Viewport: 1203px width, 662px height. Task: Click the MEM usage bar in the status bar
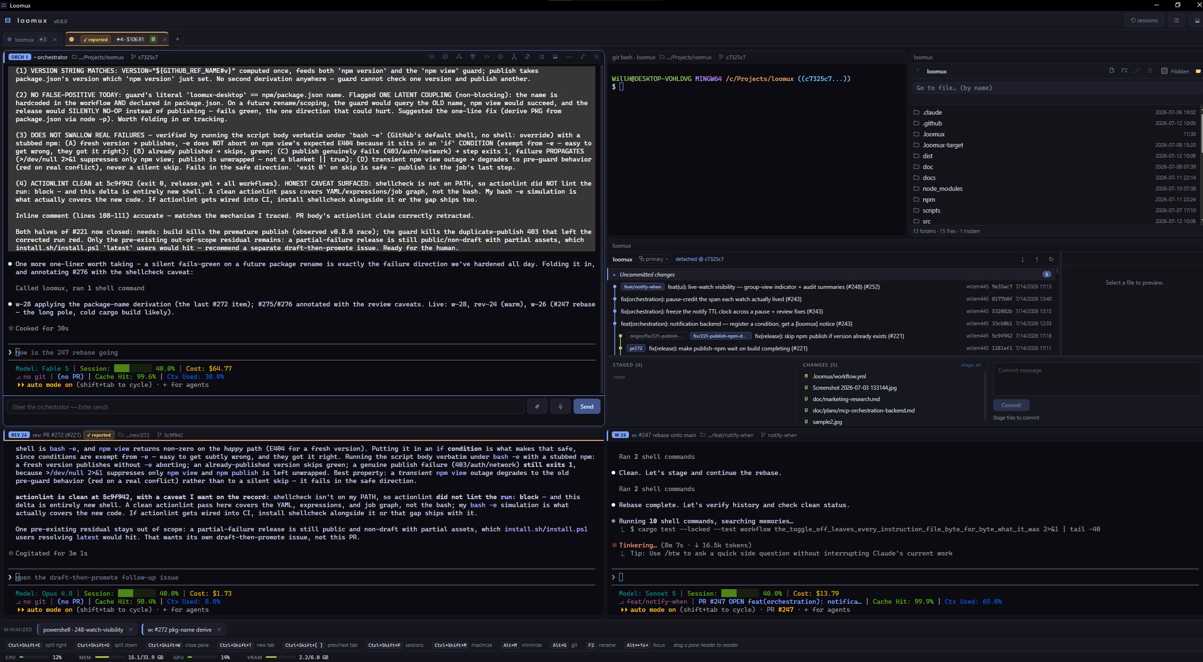109,657
